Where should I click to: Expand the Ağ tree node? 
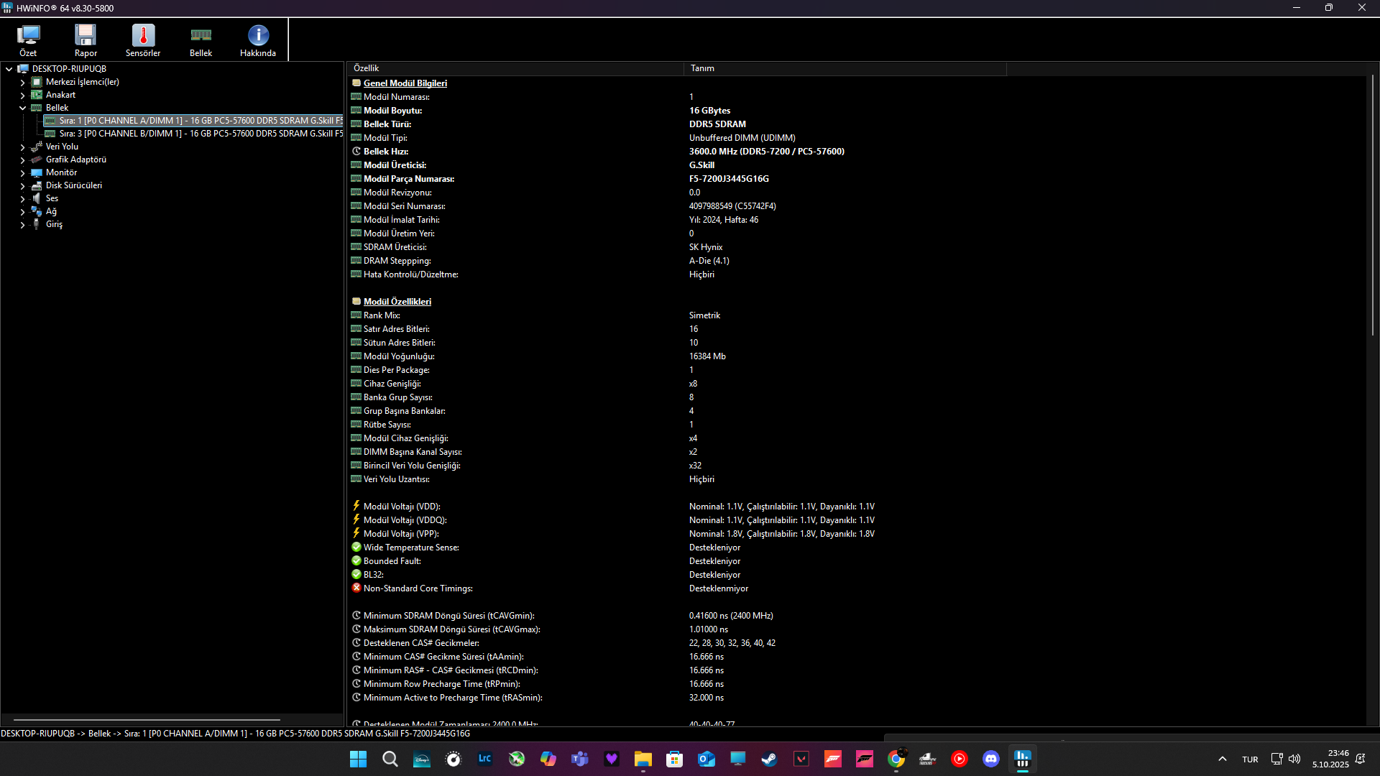[22, 211]
